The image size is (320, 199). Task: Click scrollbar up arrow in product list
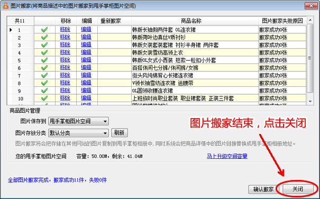coord(310,20)
